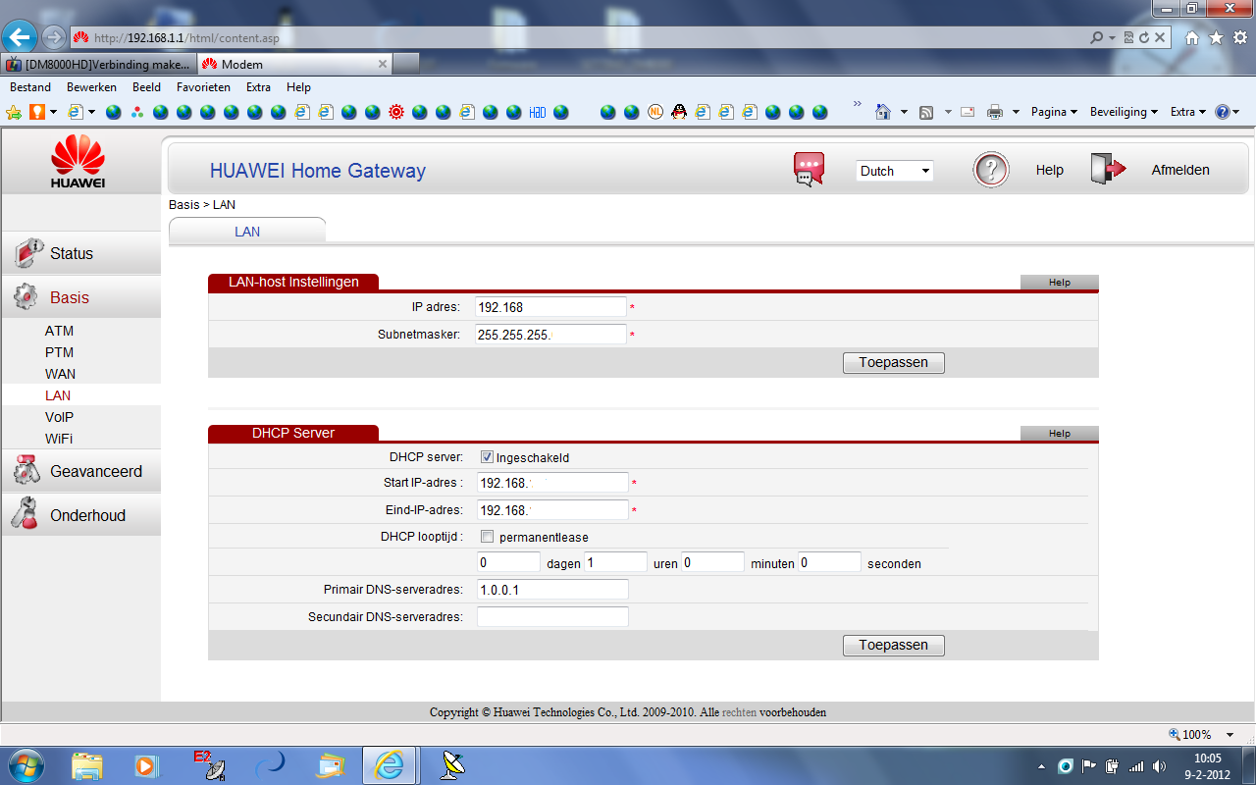Click the red chat feedback icon

click(x=809, y=170)
